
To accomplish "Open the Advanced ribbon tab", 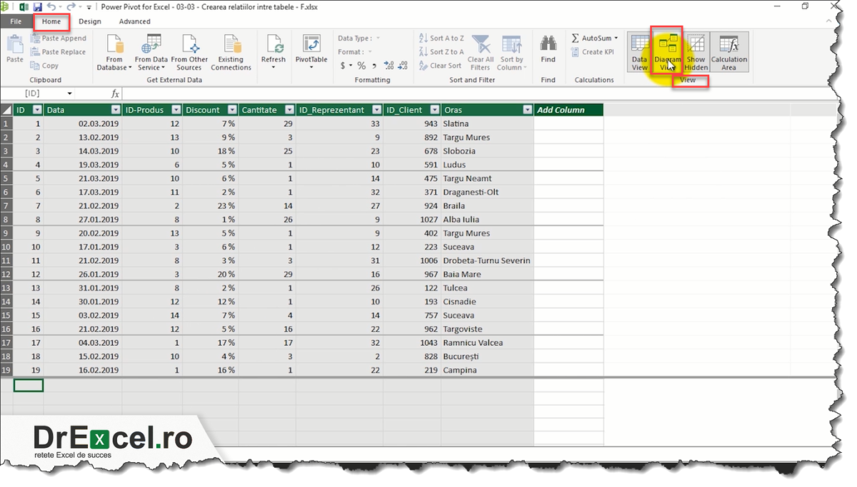I will coord(134,21).
